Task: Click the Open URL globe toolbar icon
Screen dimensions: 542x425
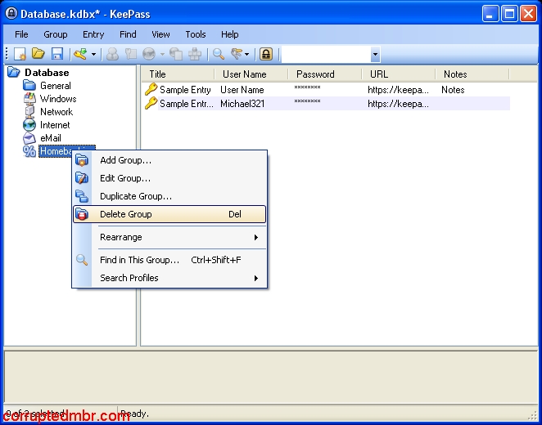Action: (149, 54)
